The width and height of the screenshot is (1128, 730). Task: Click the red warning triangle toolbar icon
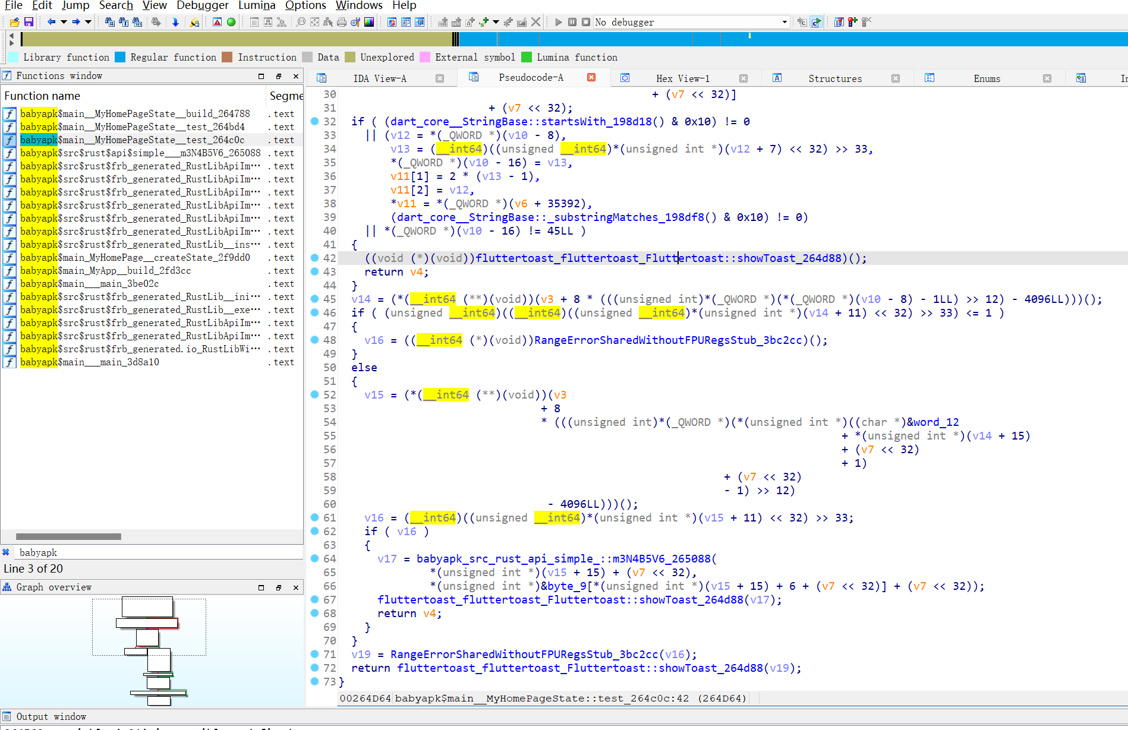[218, 22]
